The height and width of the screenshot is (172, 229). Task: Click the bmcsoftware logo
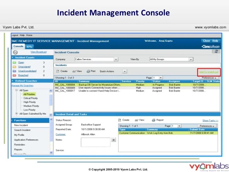(x=210, y=47)
